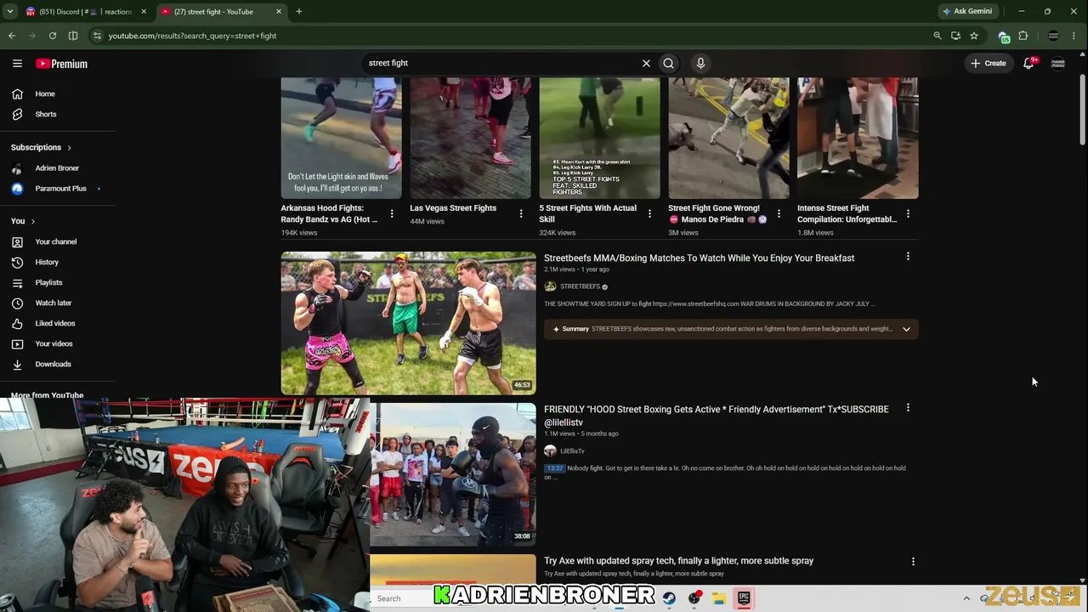
Task: Open the Create menu
Action: tap(989, 63)
